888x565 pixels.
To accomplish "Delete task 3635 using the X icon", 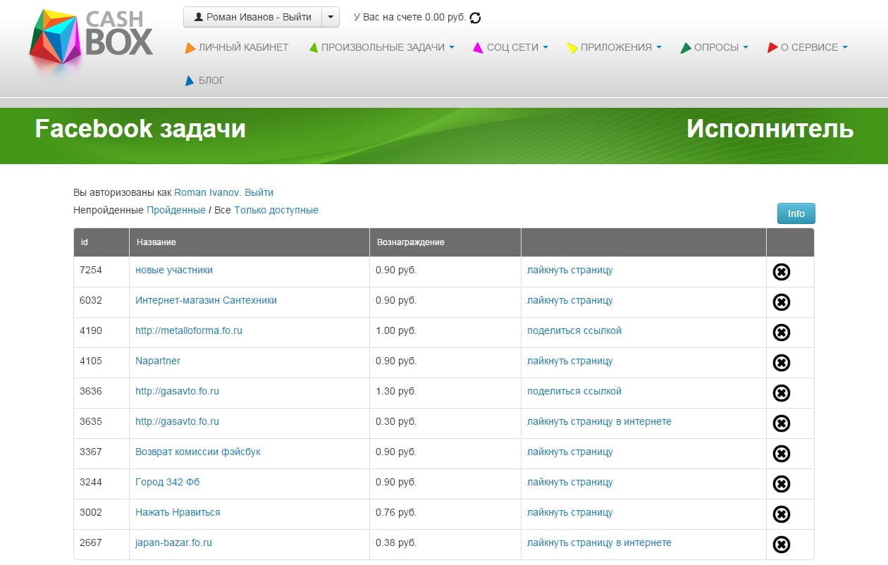I will coord(782,423).
